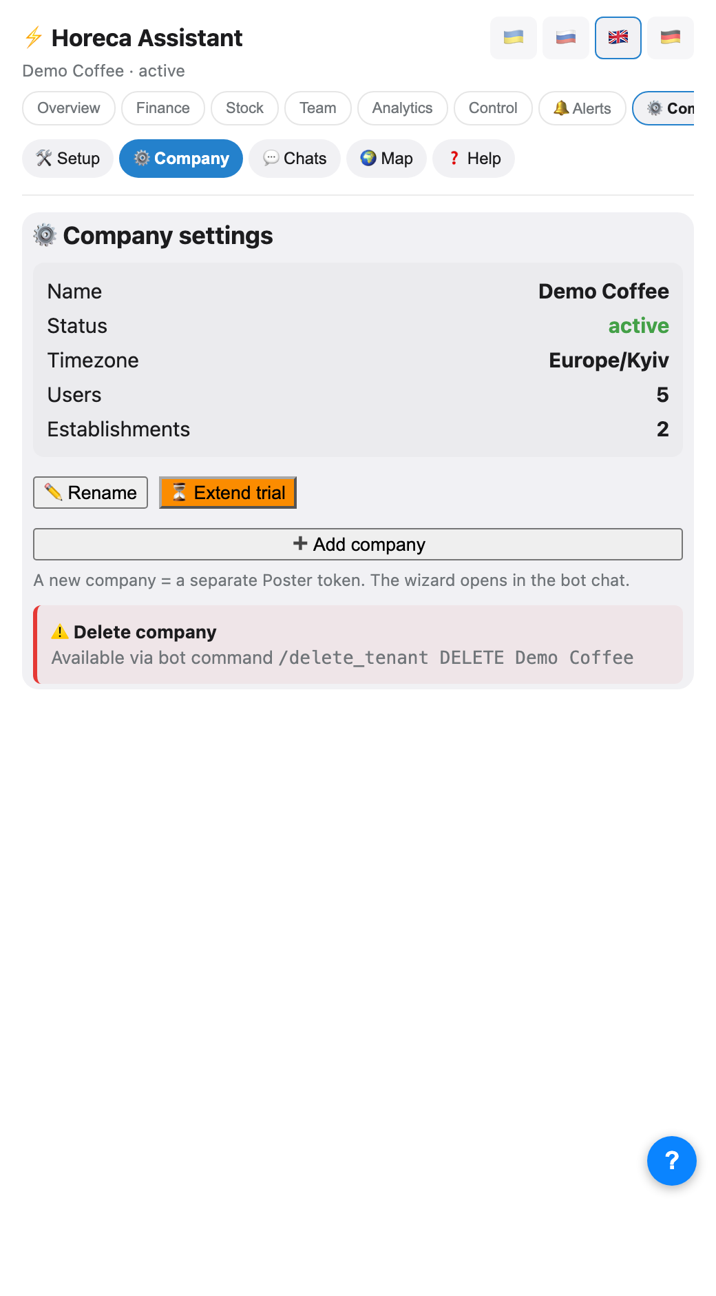Switch language to Ukrainian flag
The image size is (716, 1296).
tap(514, 38)
